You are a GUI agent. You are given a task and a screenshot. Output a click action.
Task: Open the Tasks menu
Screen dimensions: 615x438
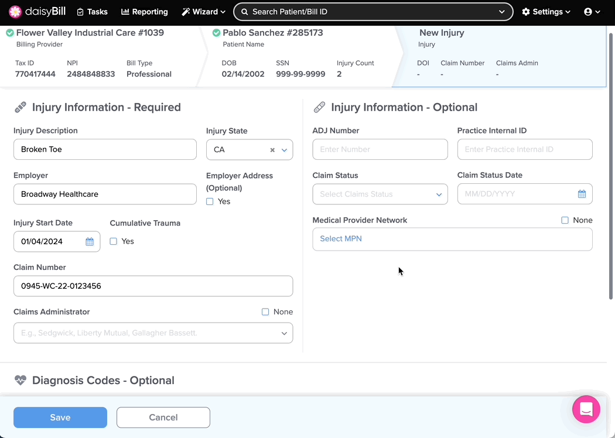pyautogui.click(x=93, y=12)
